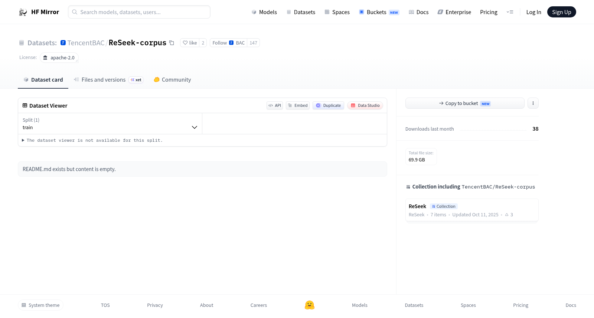The width and height of the screenshot is (594, 318).
Task: Open the Spaces navigation item
Action: (x=337, y=12)
